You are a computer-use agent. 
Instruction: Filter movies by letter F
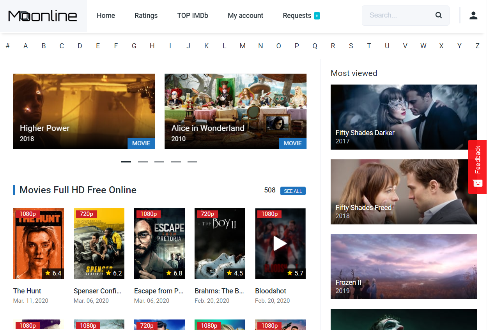(x=116, y=46)
